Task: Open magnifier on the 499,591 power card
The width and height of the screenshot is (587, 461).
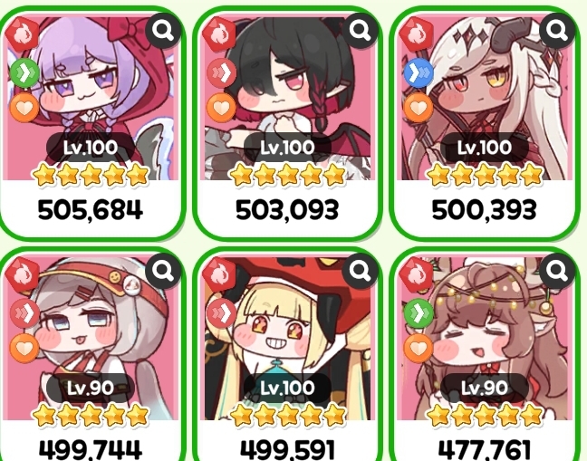Action: pos(361,271)
